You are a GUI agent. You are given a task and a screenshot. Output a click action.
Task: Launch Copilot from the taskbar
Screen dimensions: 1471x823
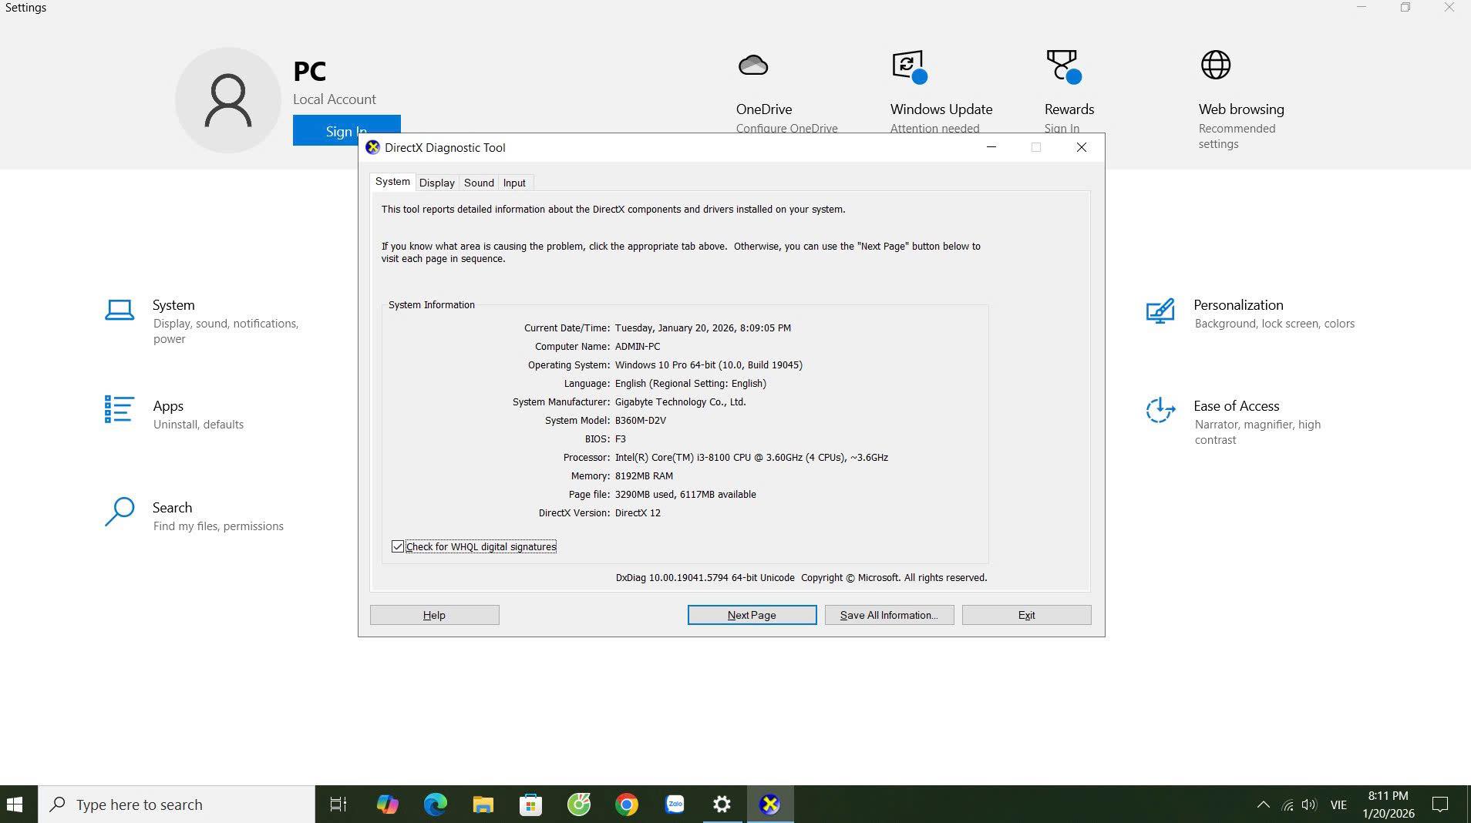pos(387,805)
